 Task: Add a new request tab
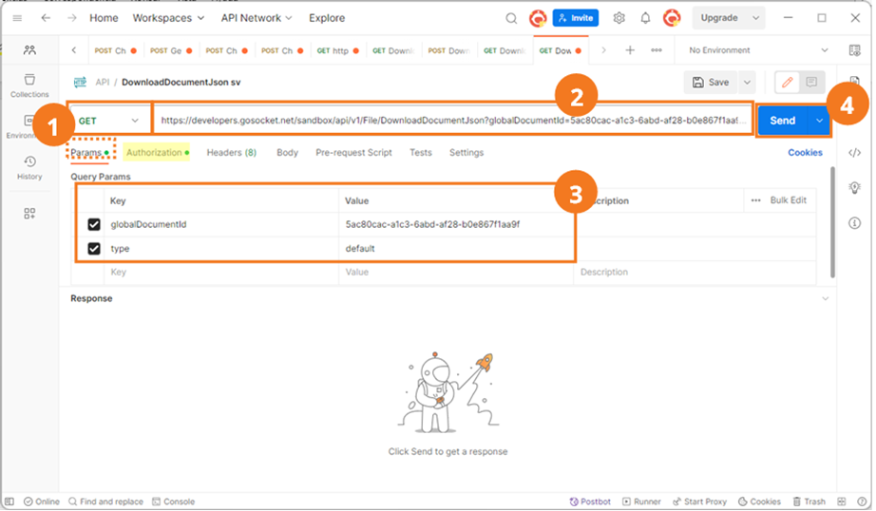tap(630, 50)
